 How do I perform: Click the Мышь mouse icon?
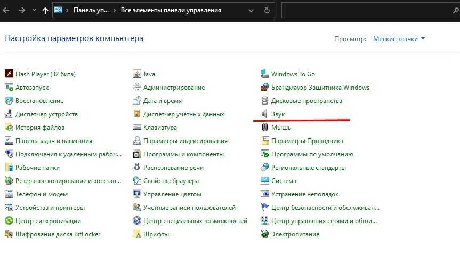click(265, 128)
